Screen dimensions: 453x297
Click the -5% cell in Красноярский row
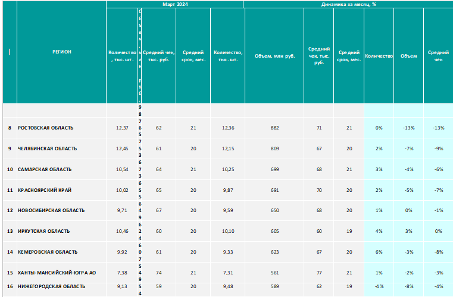tap(408, 190)
